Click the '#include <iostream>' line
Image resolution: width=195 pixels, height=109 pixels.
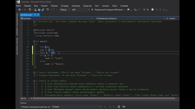(47, 33)
